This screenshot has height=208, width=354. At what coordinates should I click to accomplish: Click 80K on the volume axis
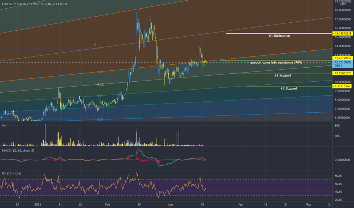[337, 126]
